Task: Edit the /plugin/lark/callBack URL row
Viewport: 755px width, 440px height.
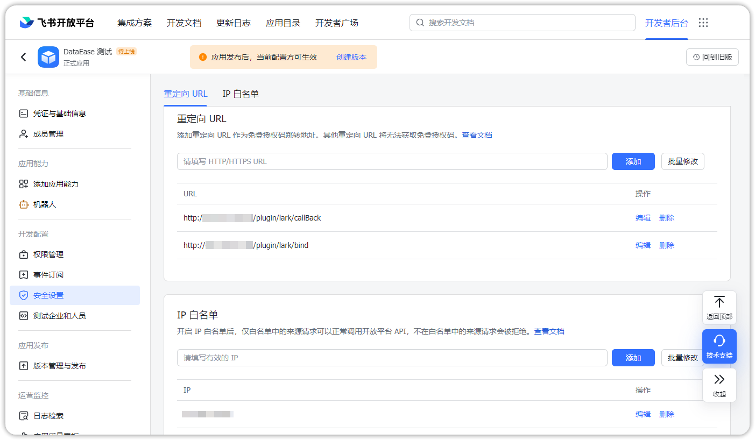Action: pyautogui.click(x=643, y=218)
